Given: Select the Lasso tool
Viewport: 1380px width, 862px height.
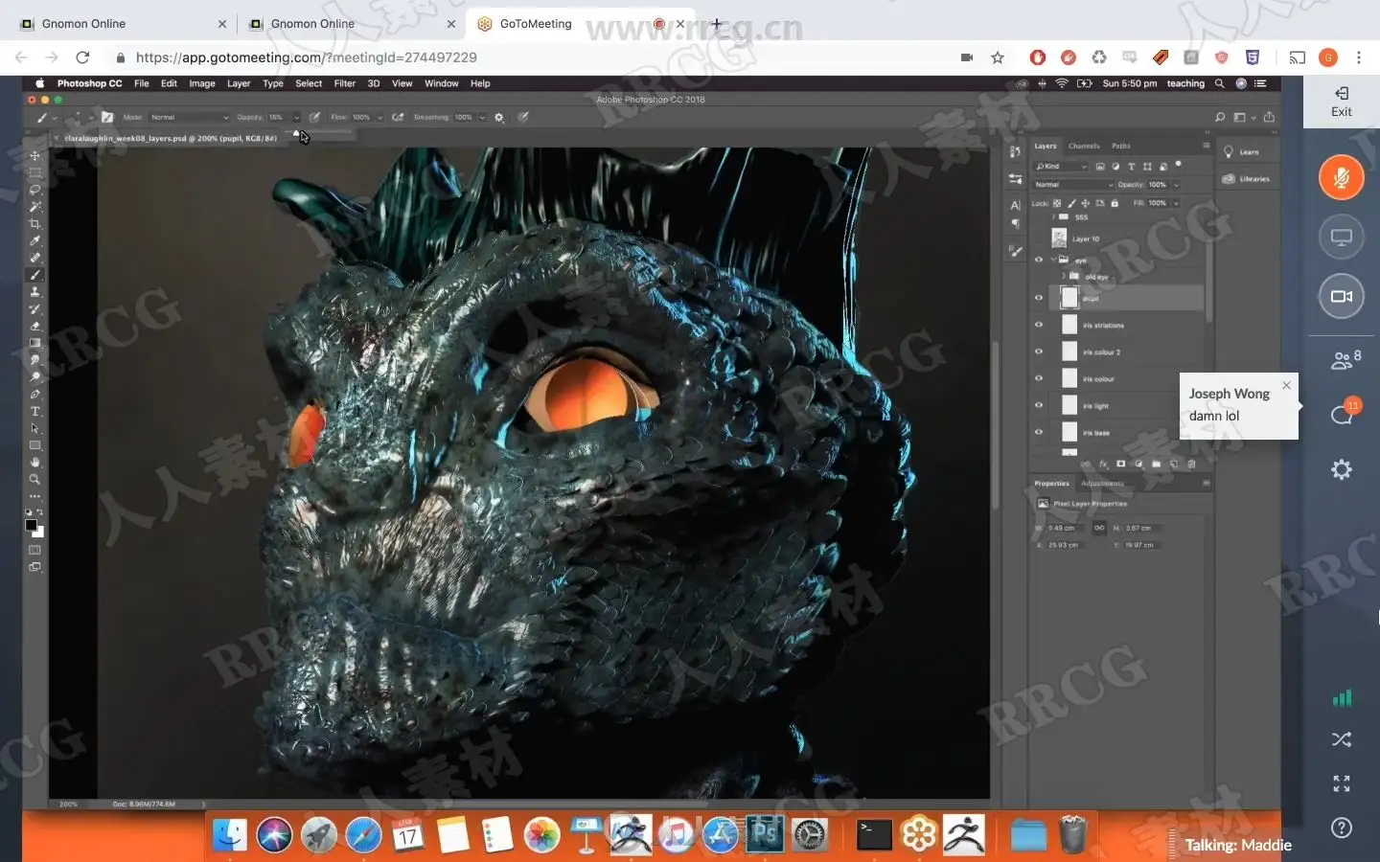Looking at the screenshot, I should coord(35,190).
